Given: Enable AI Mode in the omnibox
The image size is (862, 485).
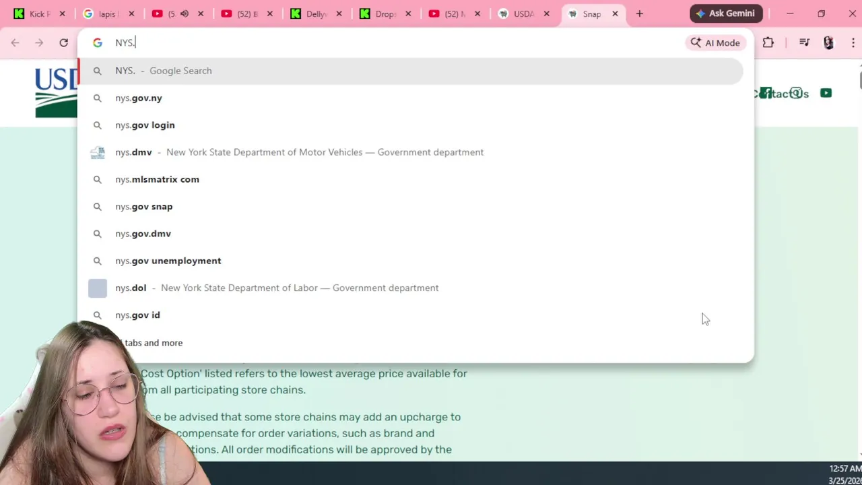Looking at the screenshot, I should coord(715,42).
